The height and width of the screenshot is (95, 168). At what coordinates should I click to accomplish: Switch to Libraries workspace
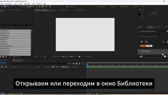[136, 7]
